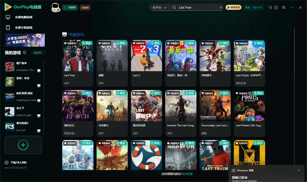Add a game with the plus button
The height and width of the screenshot is (182, 307).
pyautogui.click(x=23, y=145)
